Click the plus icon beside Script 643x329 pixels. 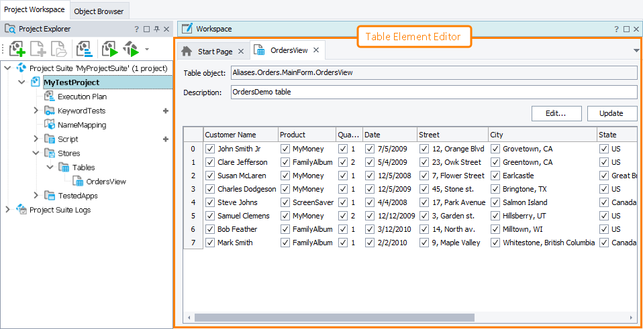(166, 139)
